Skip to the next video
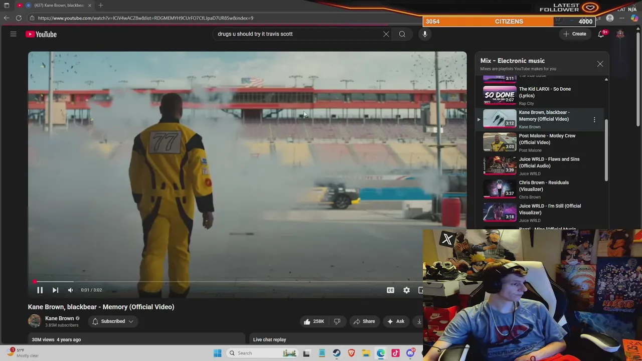 55,290
